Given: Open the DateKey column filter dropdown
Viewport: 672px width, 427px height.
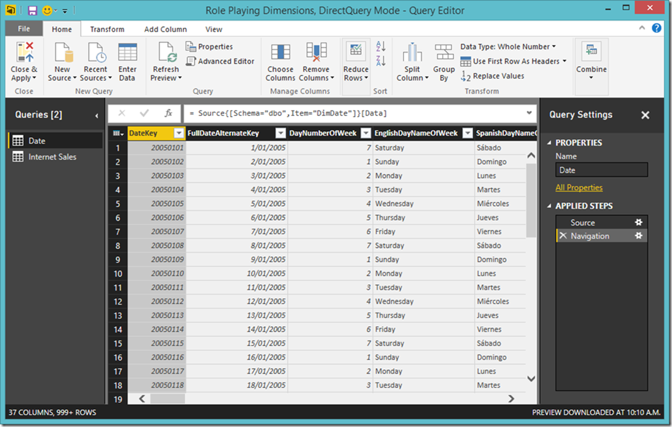Looking at the screenshot, I should (x=179, y=133).
